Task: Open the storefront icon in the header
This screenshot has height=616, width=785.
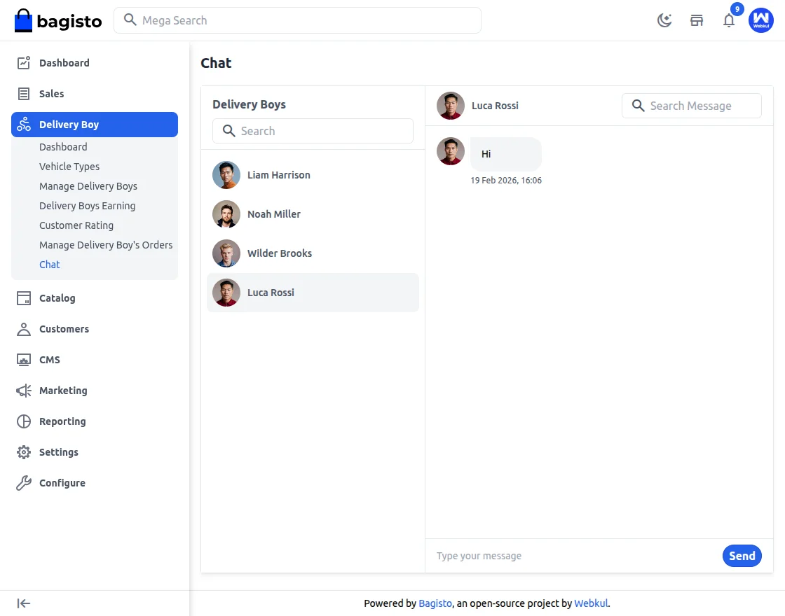Action: click(x=697, y=20)
